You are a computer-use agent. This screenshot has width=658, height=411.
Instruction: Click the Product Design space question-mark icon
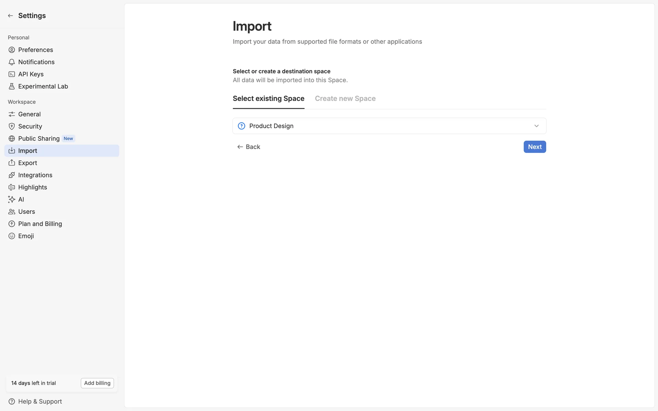coord(241,126)
